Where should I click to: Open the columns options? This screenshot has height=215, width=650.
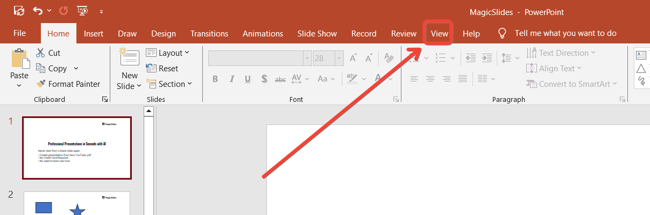pos(486,79)
